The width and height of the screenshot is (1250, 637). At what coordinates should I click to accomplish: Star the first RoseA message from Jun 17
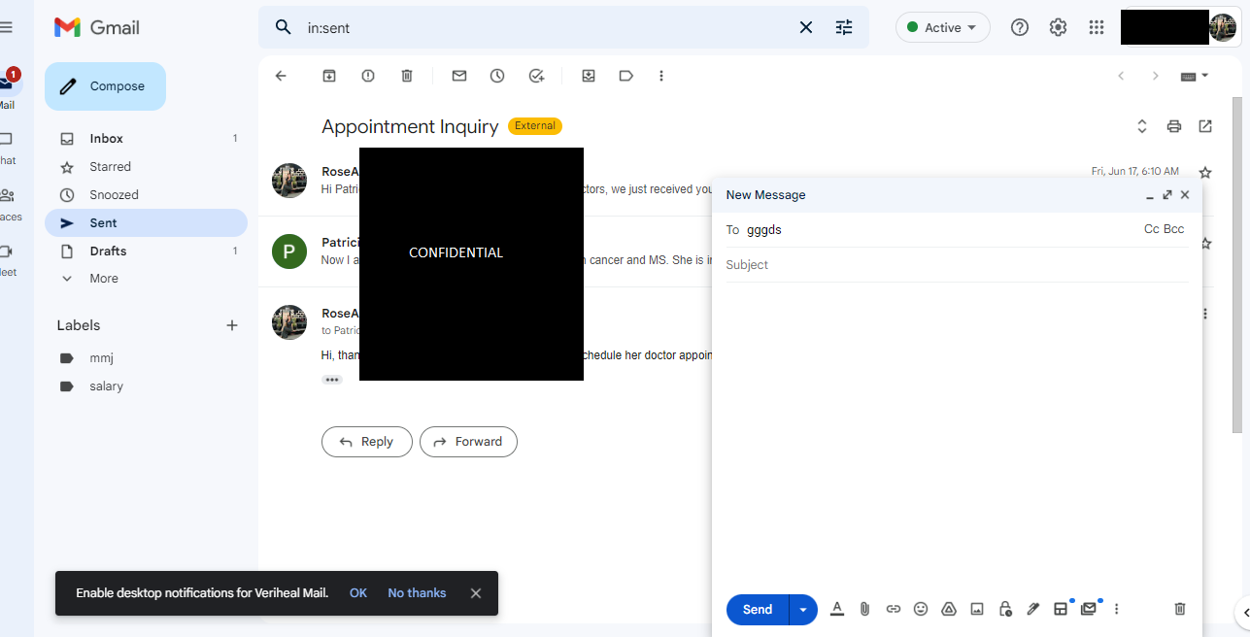1205,173
